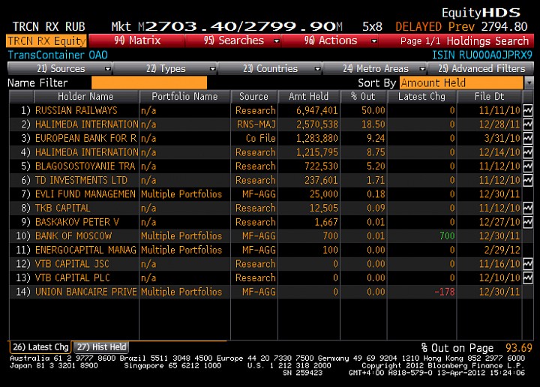Open holder BANK OF MOSCOW

click(73, 235)
